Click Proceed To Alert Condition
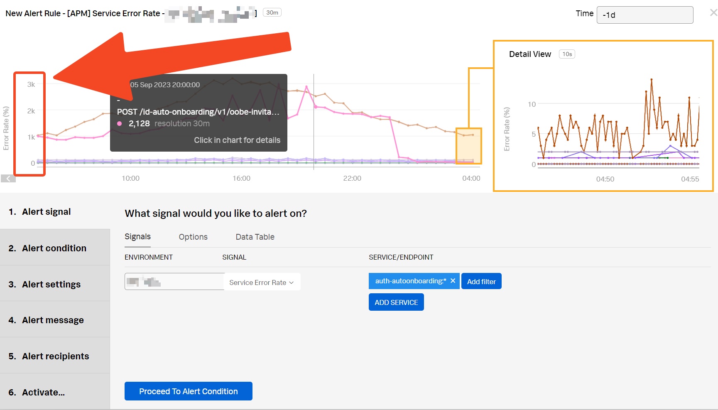Viewport: 718px width, 410px height. coord(188,391)
